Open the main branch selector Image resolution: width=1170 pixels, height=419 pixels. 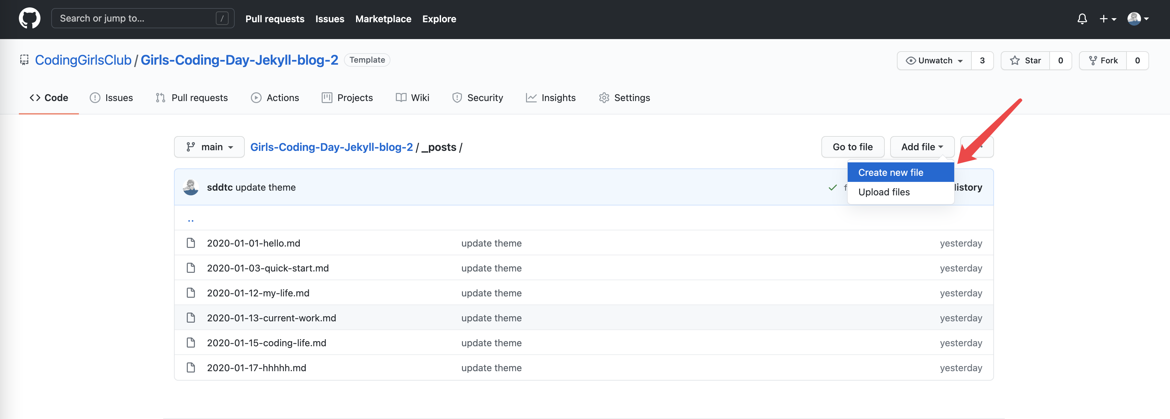(x=209, y=147)
